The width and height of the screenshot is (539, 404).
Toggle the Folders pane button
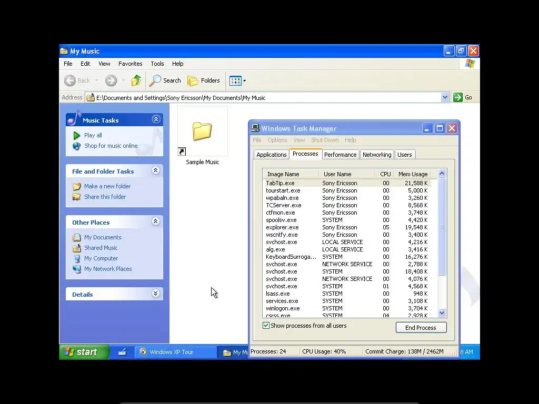coord(204,80)
